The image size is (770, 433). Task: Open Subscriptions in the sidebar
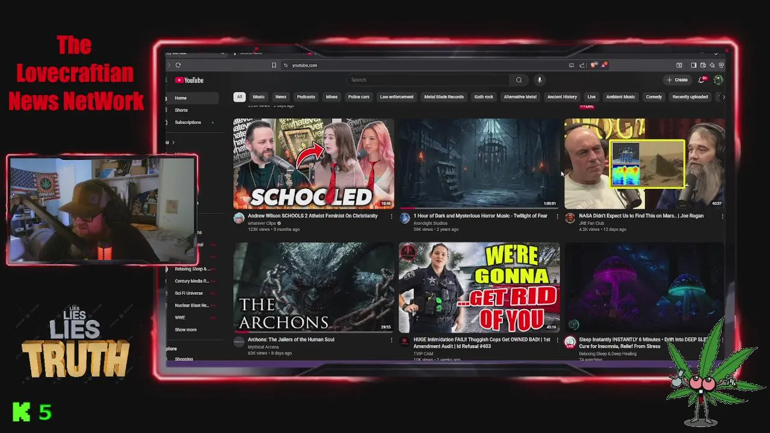coord(188,122)
